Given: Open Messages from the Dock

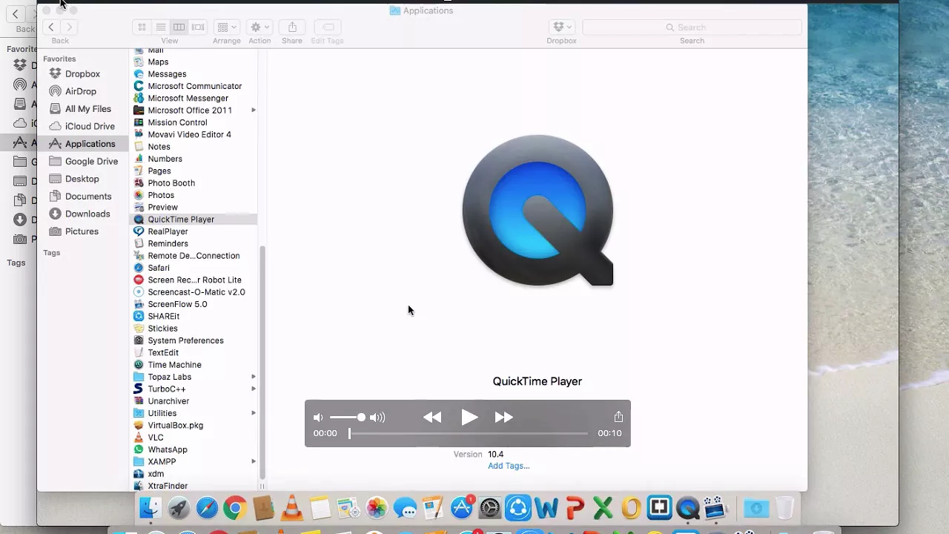Looking at the screenshot, I should tap(405, 508).
